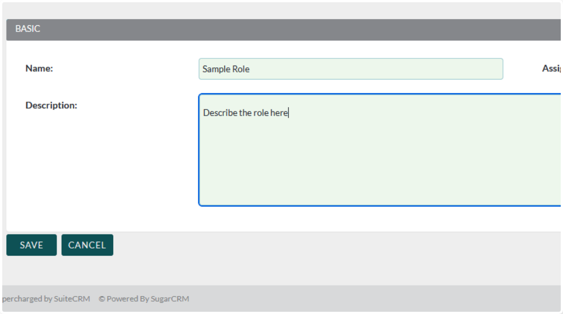Click the word "the" in description text
The image size is (563, 314).
[245, 113]
